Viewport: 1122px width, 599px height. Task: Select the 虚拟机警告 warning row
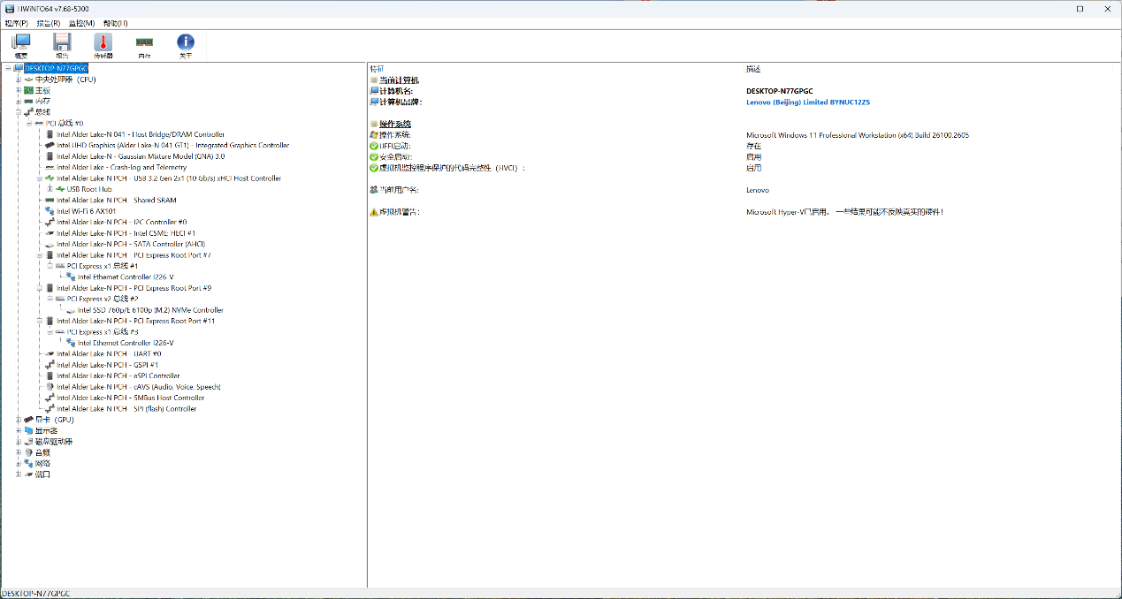click(x=399, y=212)
